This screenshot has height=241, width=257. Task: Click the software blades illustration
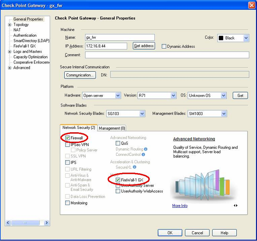coord(202,185)
